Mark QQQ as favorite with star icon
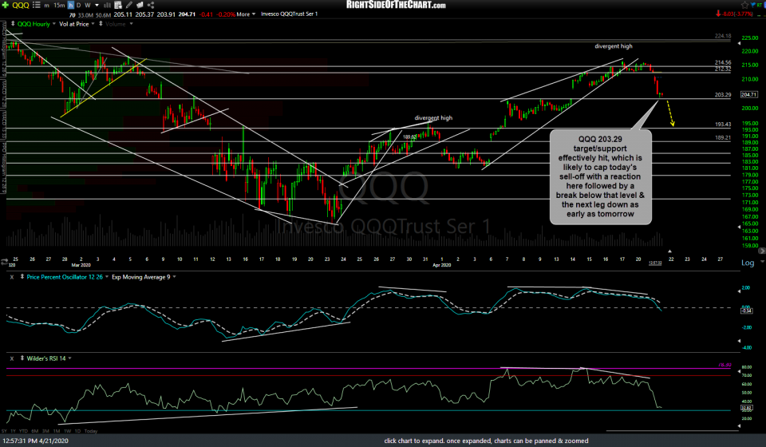Image resolution: width=766 pixels, height=447 pixels. point(744,5)
